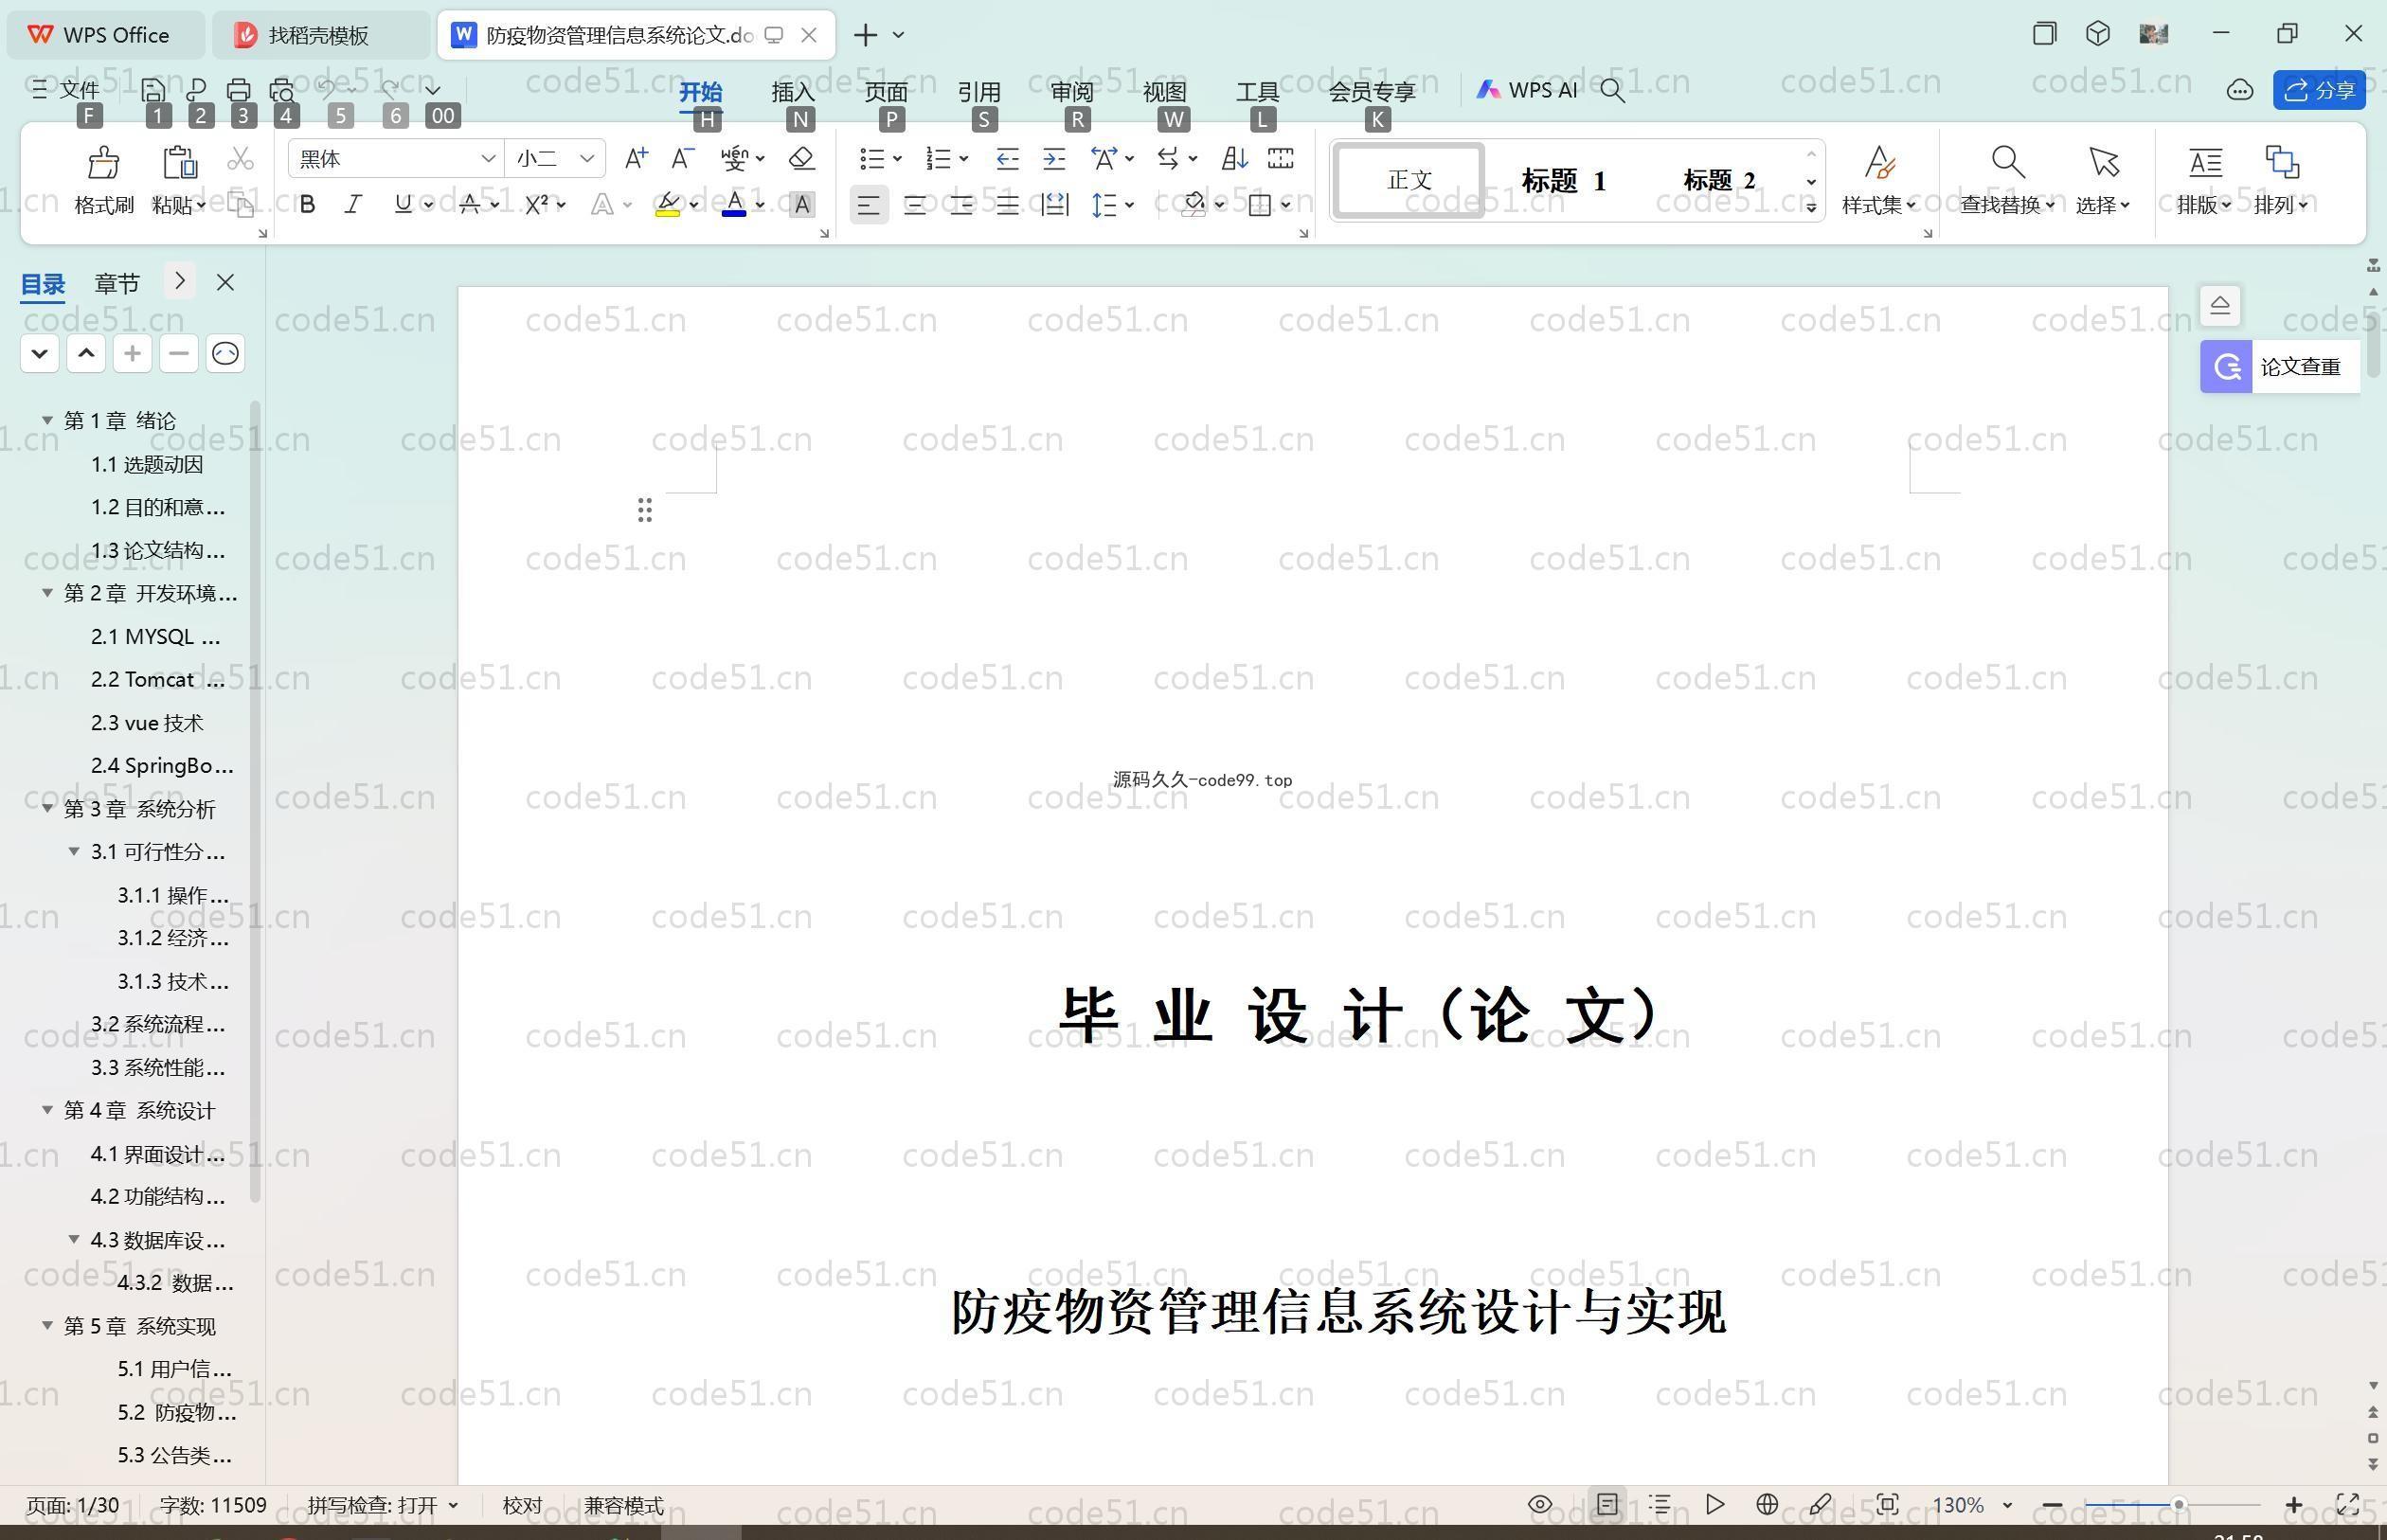Viewport: 2387px width, 1540px height.
Task: Click the Format Painter (格式刷) icon
Action: [x=104, y=162]
